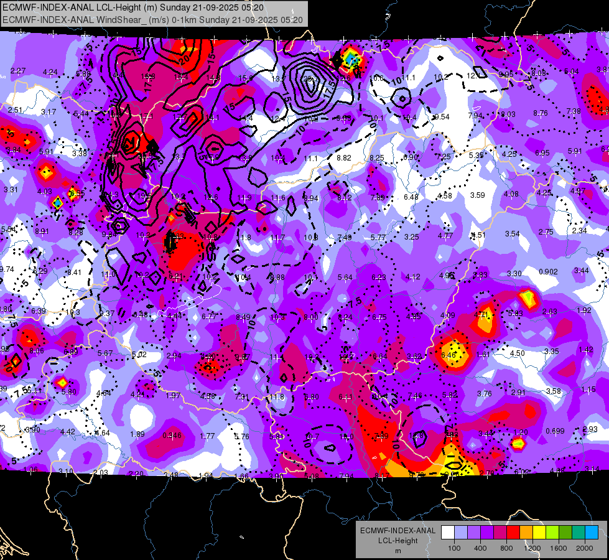609x560 pixels.
Task: Click the map value 8.41
Action: point(74,273)
